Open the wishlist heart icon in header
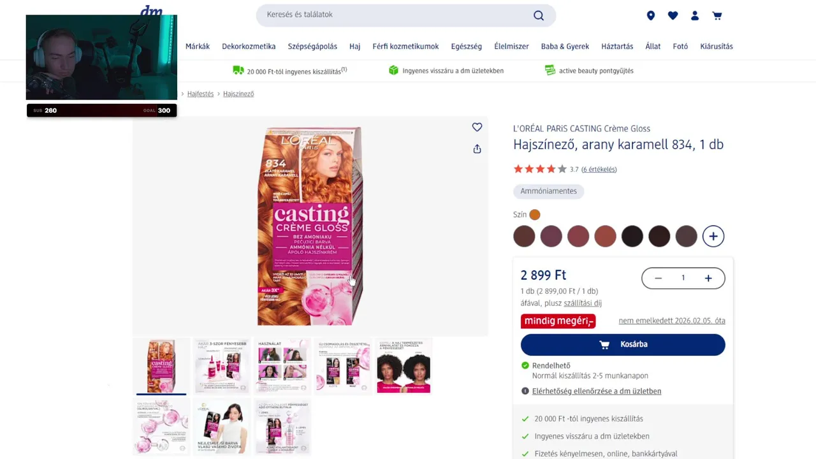This screenshot has height=459, width=816. pyautogui.click(x=673, y=15)
